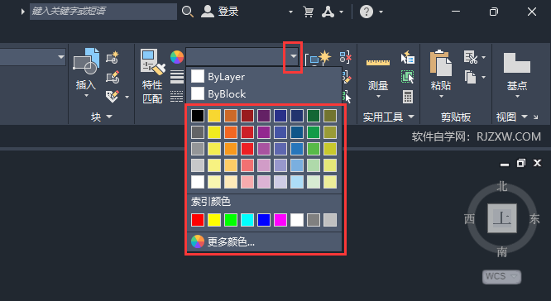551x301 pixels.
Task: Open dropdown arrow under 测量
Action: pos(378,96)
